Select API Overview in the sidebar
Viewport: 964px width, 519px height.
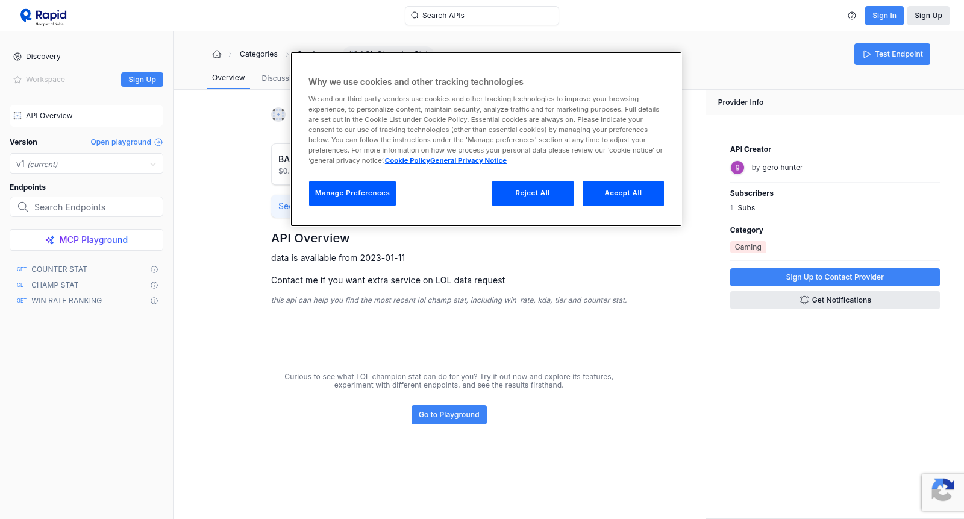coord(86,116)
